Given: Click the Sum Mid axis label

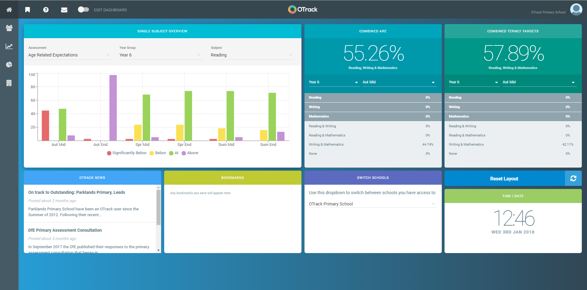Looking at the screenshot, I should [226, 145].
